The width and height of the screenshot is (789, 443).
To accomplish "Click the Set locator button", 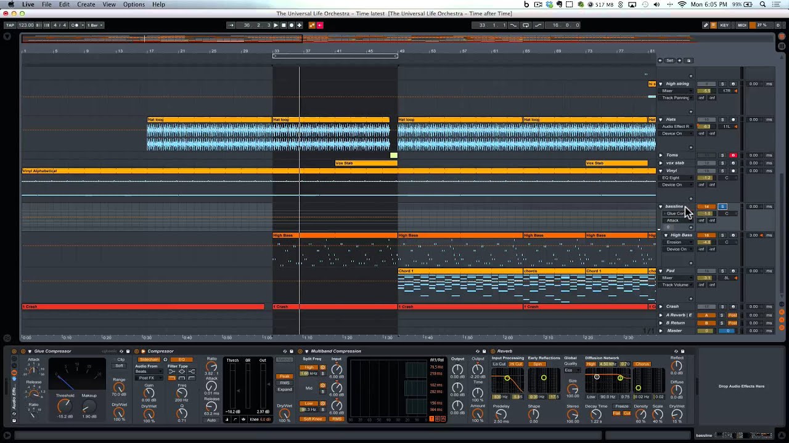I will point(670,60).
